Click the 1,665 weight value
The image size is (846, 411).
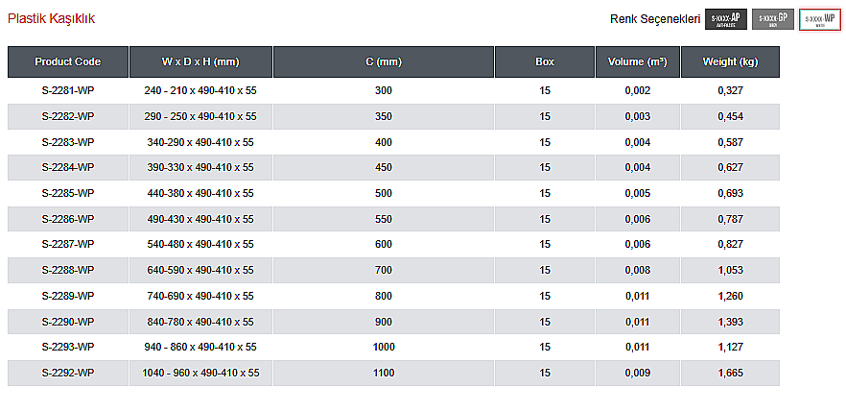click(x=731, y=373)
